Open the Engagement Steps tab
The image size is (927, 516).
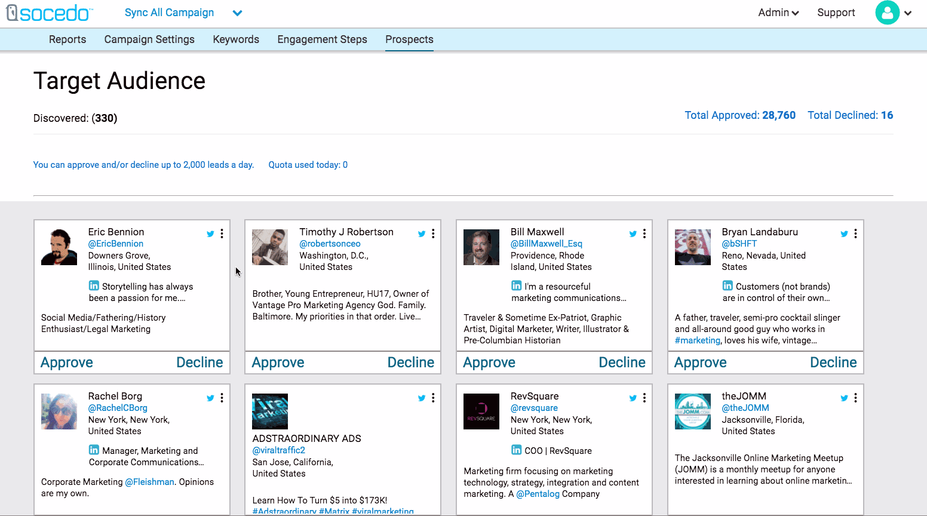tap(323, 39)
